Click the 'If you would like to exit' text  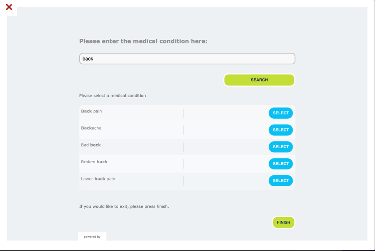coord(124,206)
